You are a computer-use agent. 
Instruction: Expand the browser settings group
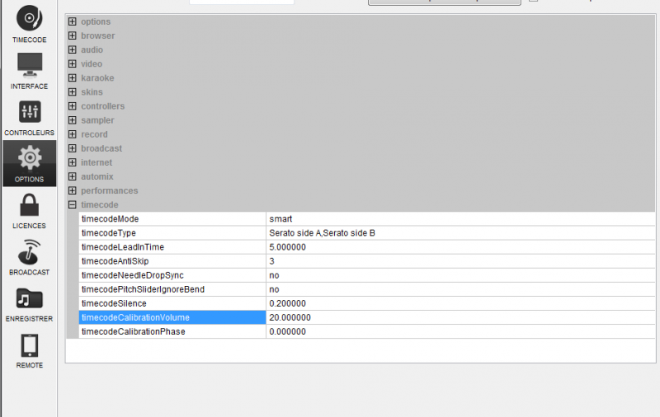point(73,36)
